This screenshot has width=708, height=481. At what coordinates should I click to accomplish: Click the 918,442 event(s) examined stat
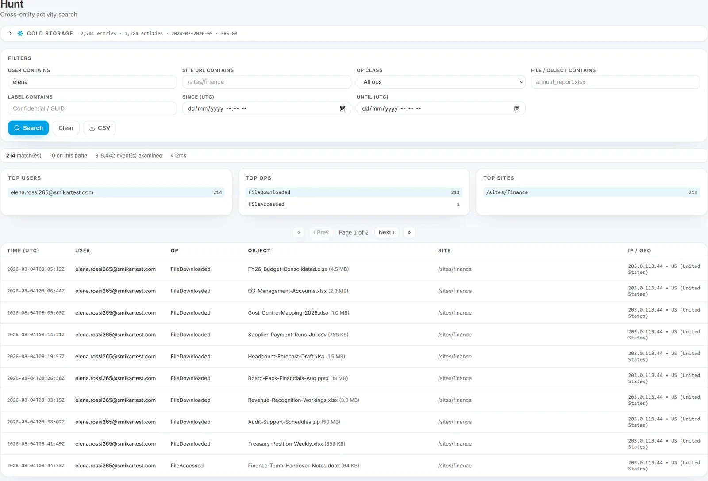[x=129, y=155]
